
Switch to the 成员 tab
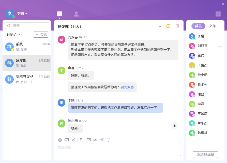198,26
